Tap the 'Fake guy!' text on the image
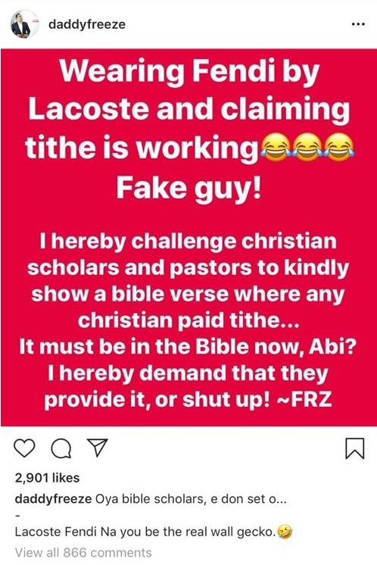The height and width of the screenshot is (565, 377). [188, 189]
